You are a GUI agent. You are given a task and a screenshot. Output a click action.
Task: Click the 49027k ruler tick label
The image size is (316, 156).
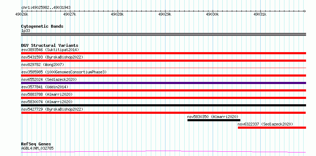70,14
